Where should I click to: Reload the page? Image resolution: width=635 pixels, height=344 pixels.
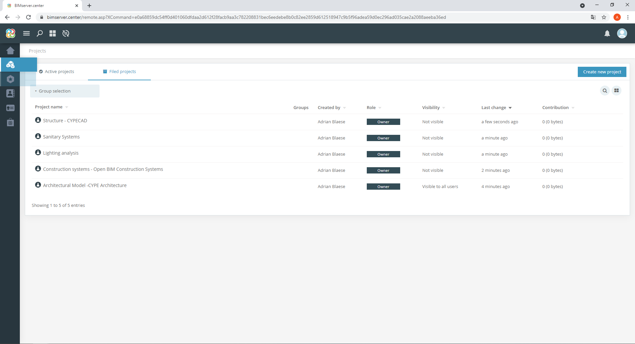28,17
